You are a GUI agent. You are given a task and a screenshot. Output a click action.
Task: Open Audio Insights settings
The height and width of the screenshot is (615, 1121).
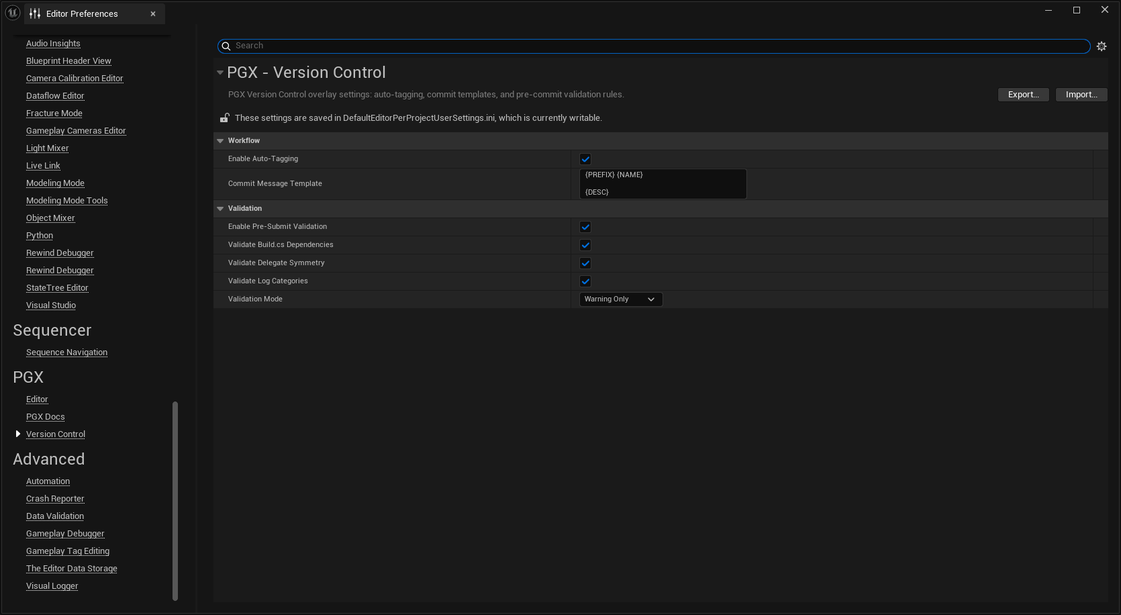click(x=53, y=44)
